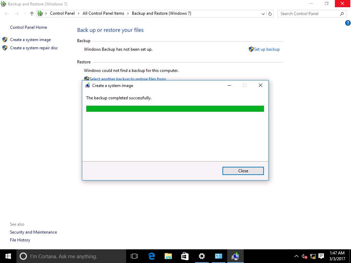Screen dimensions: 351x263
Task: Click All Control Panel Items breadcrumb
Action: pyautogui.click(x=103, y=13)
